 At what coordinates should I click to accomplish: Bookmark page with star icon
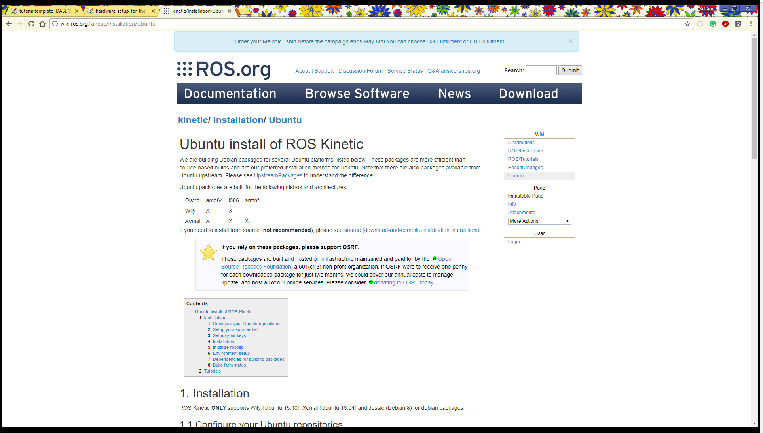pyautogui.click(x=687, y=24)
